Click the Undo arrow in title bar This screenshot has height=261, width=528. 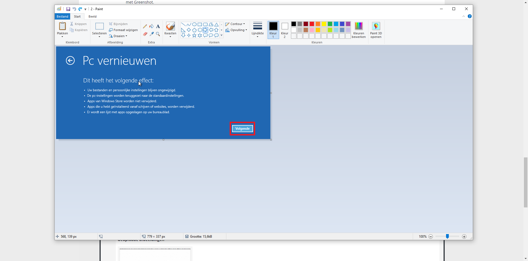pyautogui.click(x=74, y=9)
